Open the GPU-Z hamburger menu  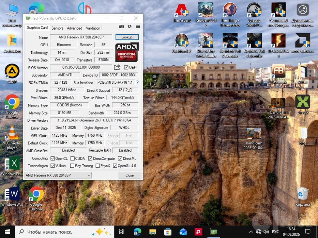pos(138,27)
